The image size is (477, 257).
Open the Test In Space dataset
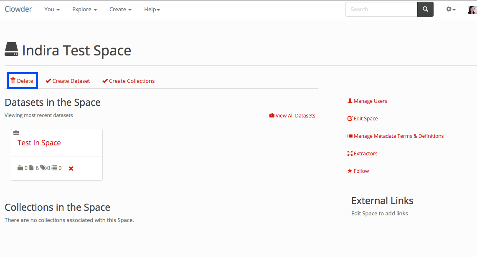pyautogui.click(x=39, y=143)
